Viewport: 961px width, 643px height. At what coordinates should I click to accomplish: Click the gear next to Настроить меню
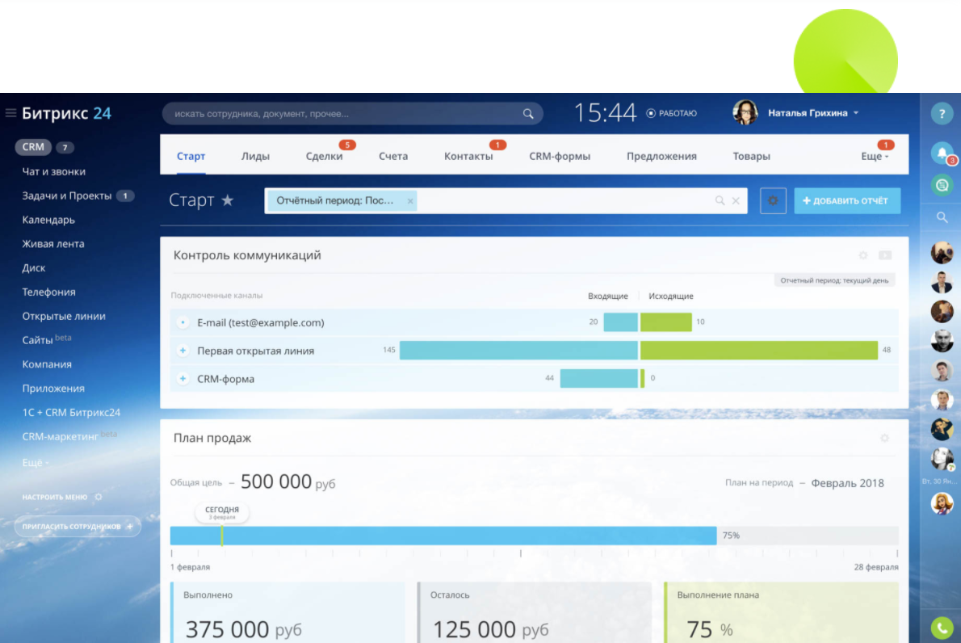[x=98, y=497]
